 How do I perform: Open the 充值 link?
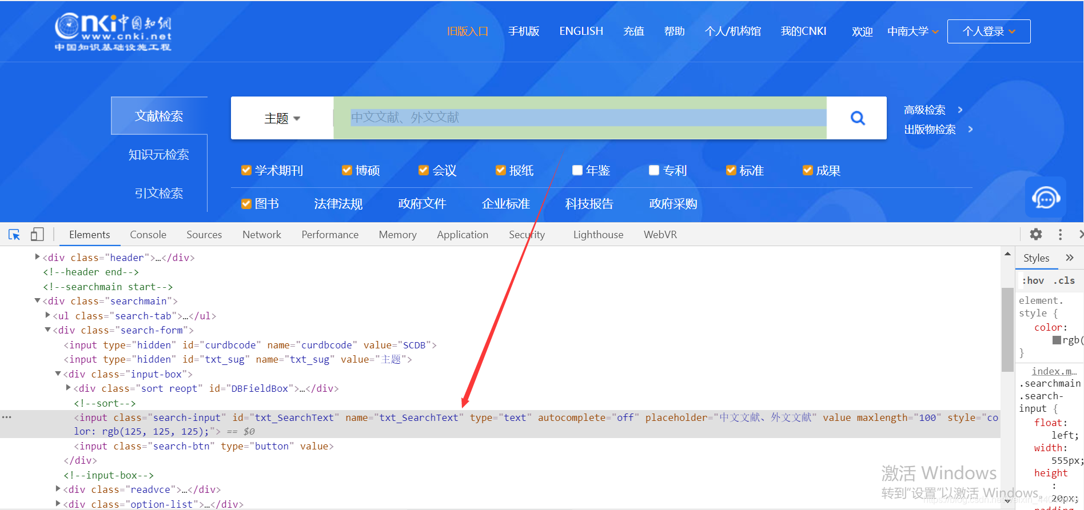coord(633,31)
